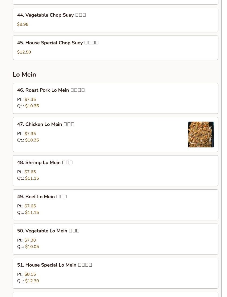Viewport: 227px width, 297px height.
Task: Click the Lo Mein section heading
Action: [x=24, y=75]
